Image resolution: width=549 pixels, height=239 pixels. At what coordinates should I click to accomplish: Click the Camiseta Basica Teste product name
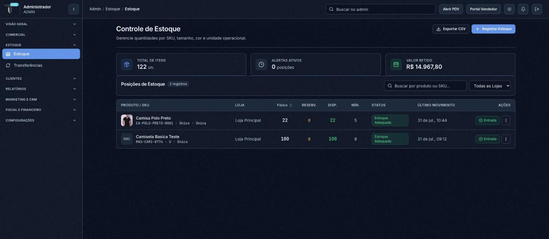(158, 137)
